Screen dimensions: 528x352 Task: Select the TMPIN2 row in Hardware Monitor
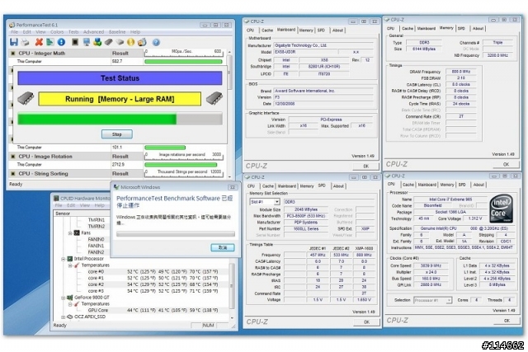pos(97,227)
